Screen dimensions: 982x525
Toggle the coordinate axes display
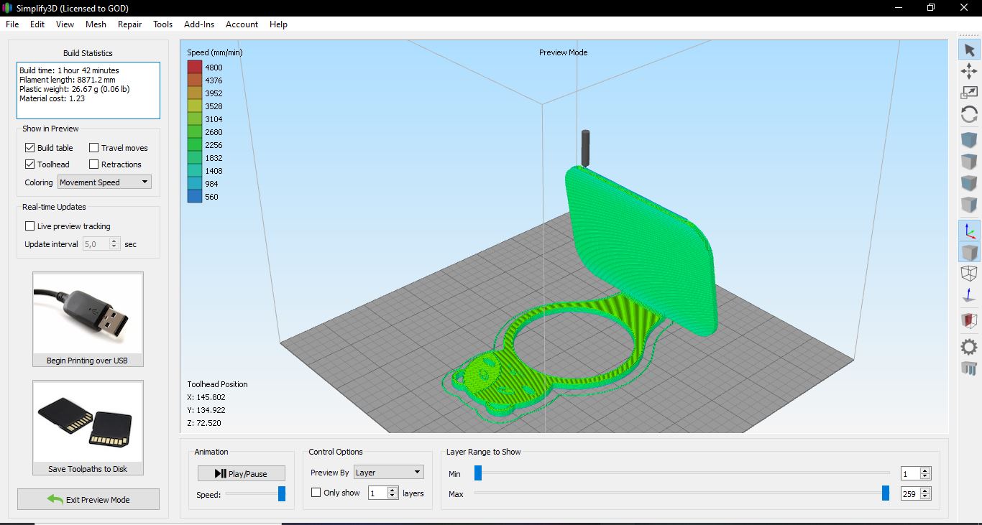(x=969, y=231)
